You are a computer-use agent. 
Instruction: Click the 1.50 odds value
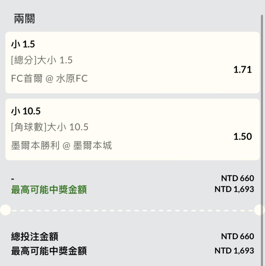242,136
